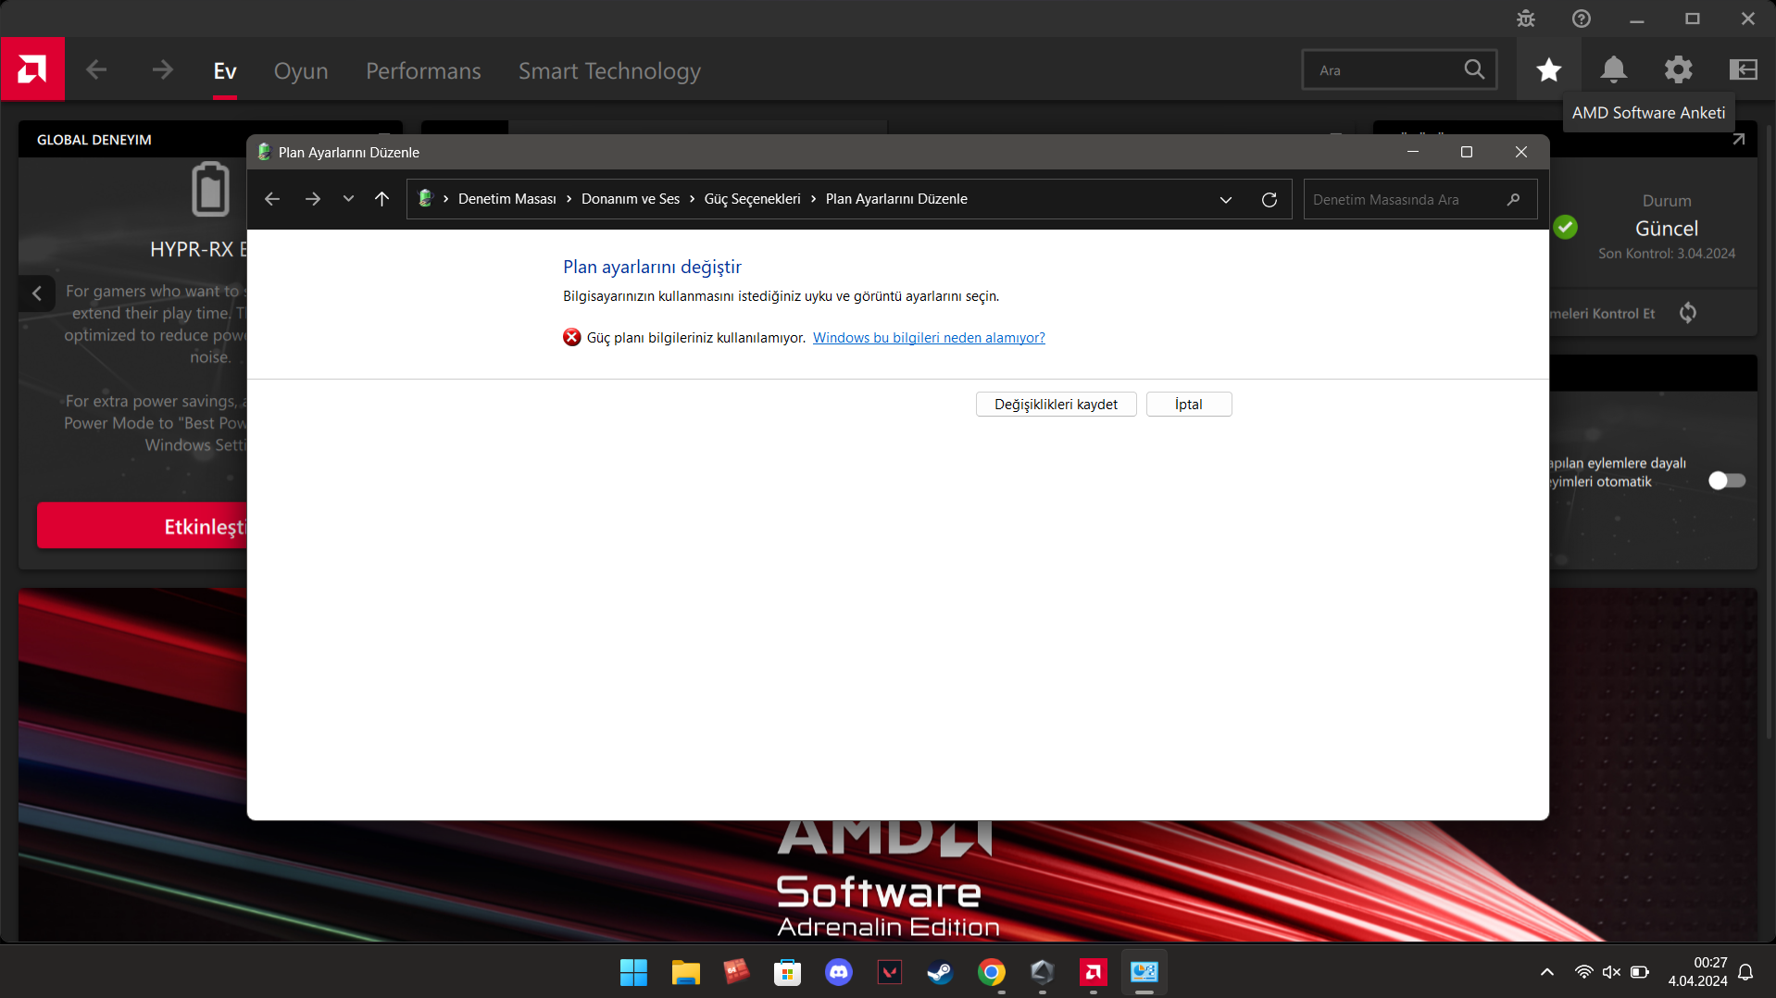
Task: Switch to the Ev tab
Action: [x=225, y=70]
